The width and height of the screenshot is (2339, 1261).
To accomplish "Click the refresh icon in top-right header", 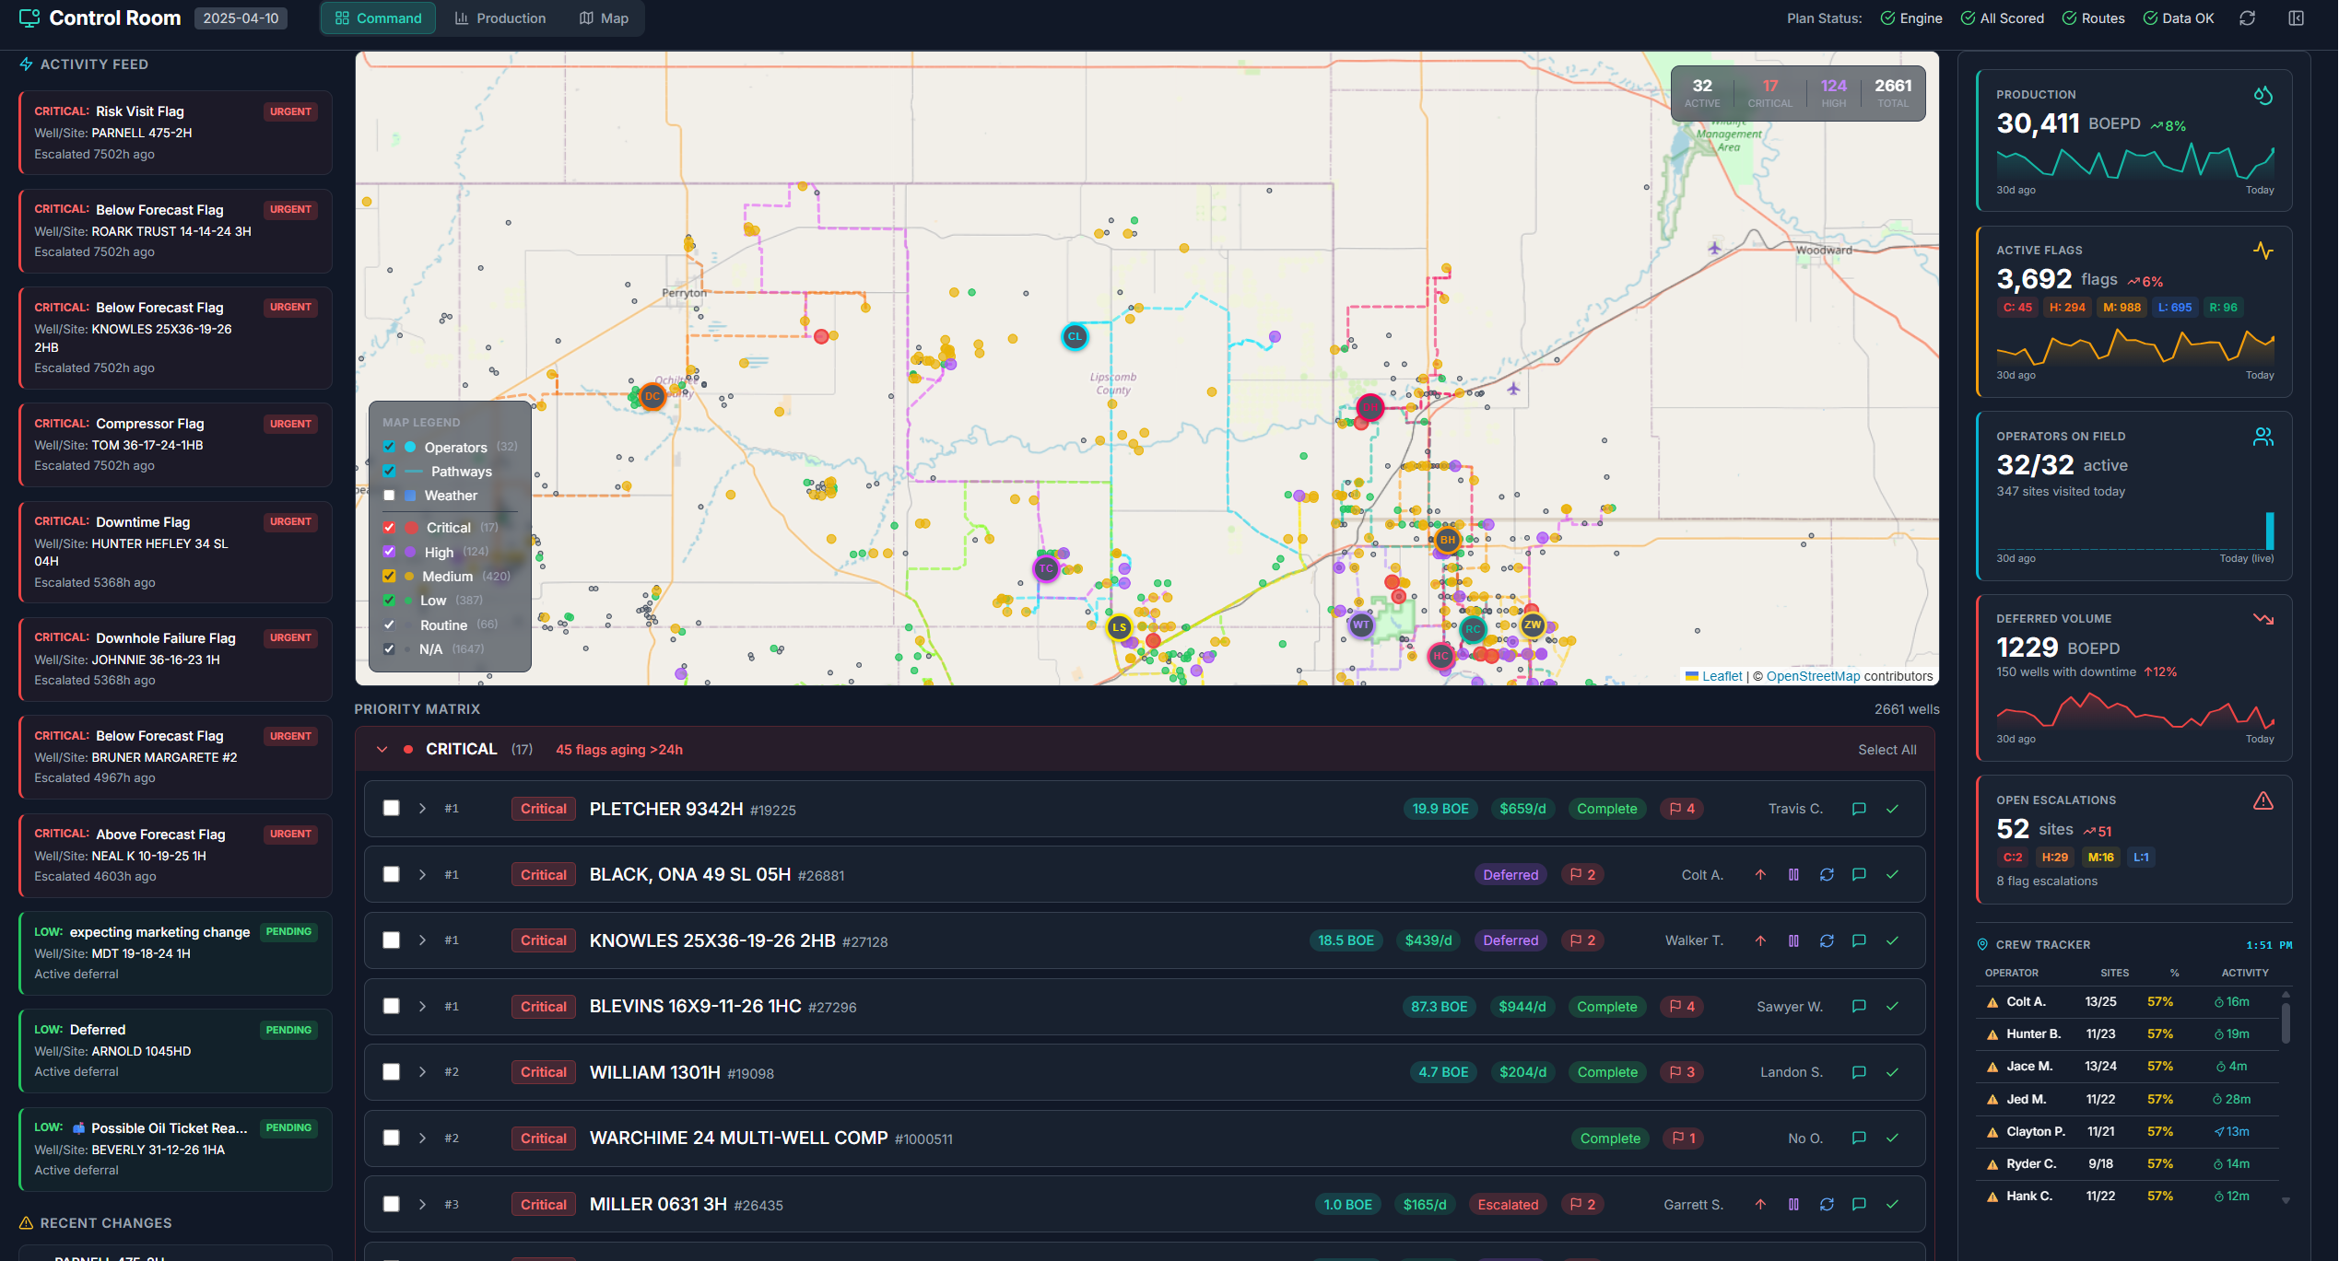I will pyautogui.click(x=2247, y=18).
